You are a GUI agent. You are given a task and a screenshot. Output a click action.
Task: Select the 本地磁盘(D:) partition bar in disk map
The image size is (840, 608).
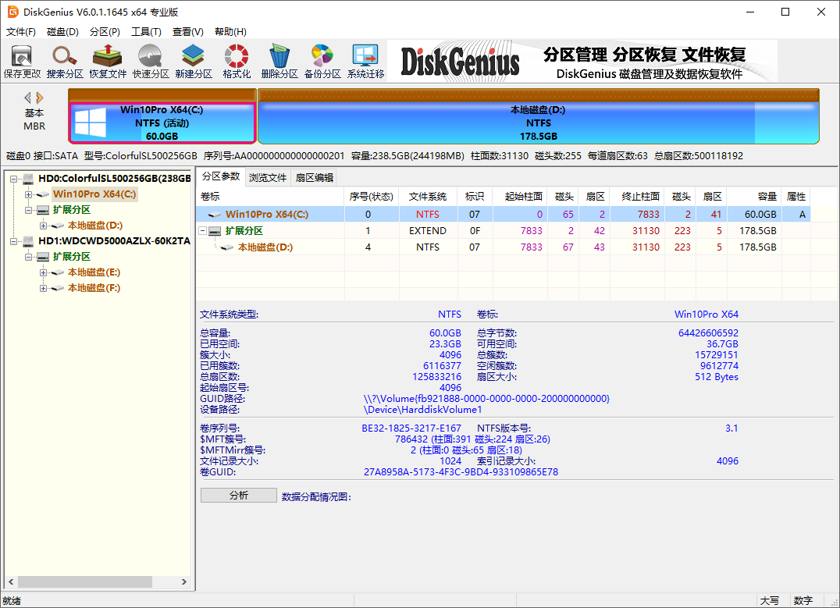click(x=537, y=123)
